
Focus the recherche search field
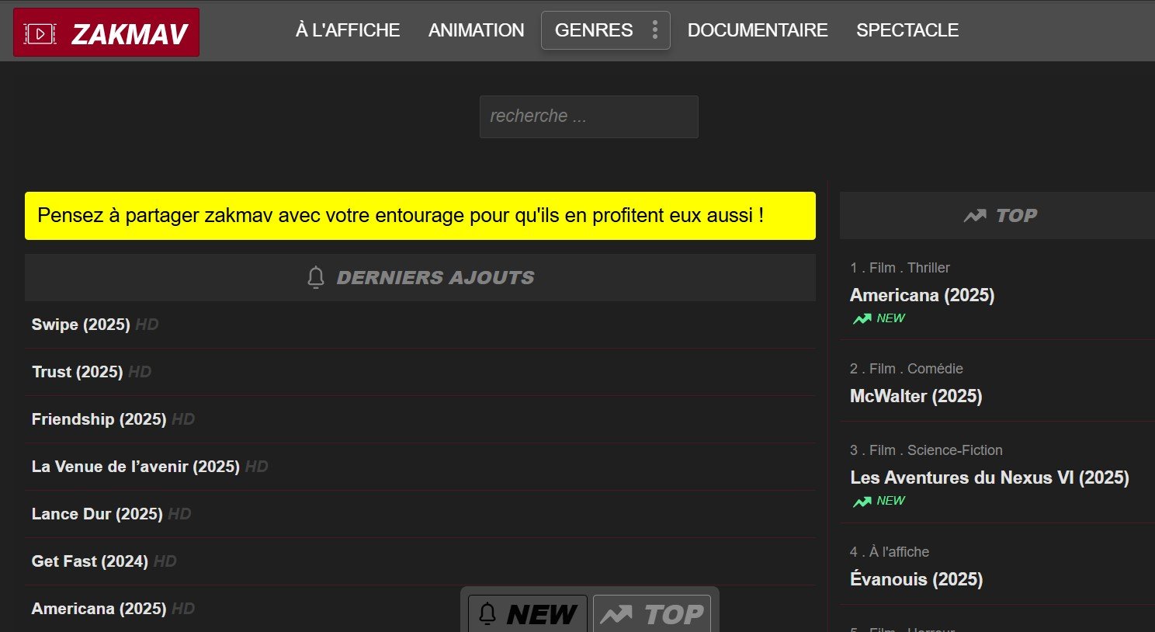(588, 116)
